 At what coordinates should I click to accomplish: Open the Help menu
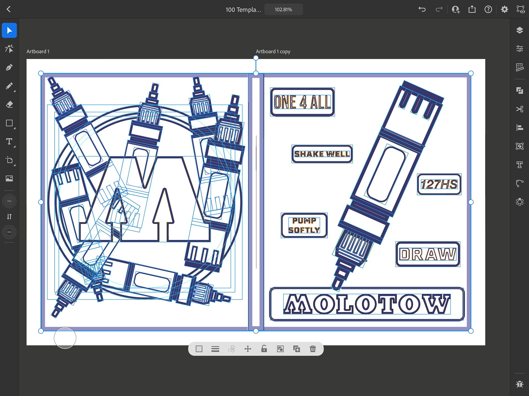click(488, 9)
